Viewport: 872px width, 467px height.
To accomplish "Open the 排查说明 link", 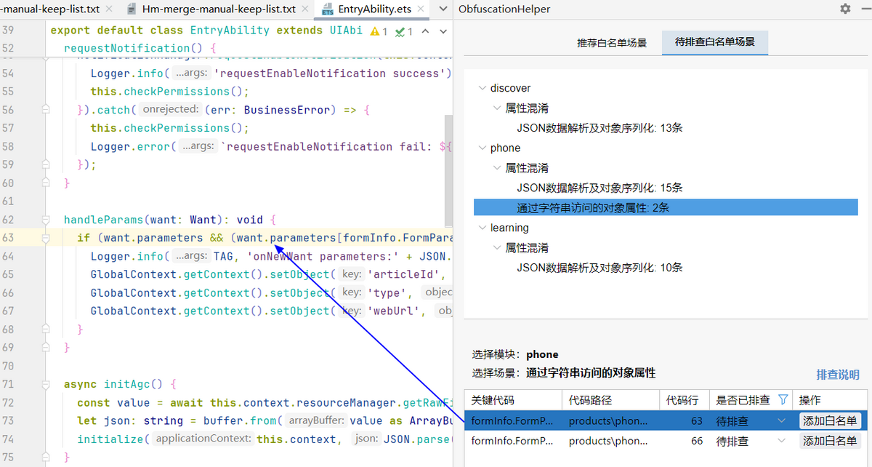I will [838, 375].
